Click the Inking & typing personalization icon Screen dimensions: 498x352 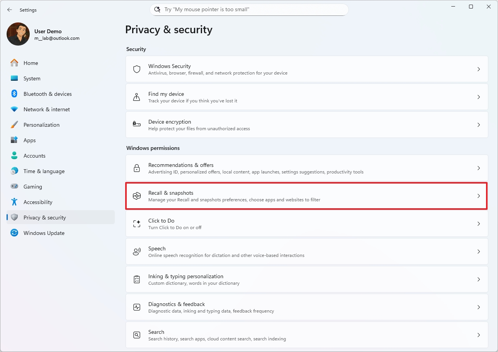(x=137, y=279)
